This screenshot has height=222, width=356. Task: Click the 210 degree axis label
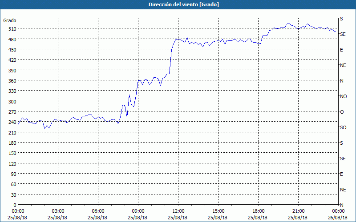click(x=13, y=133)
